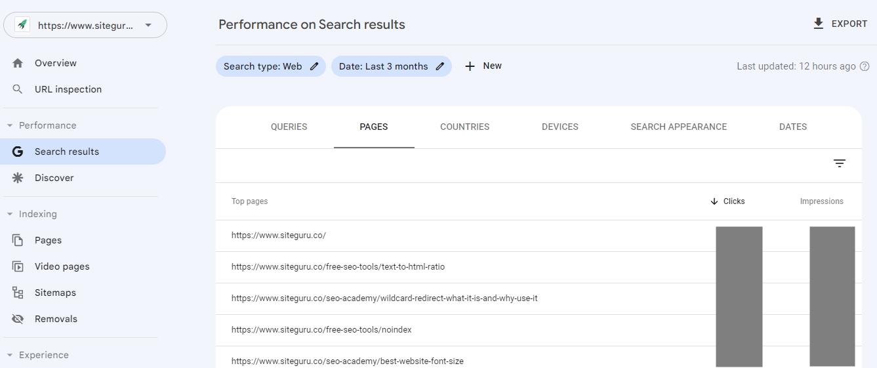877x368 pixels.
Task: Collapse the Experience sidebar section
Action: point(10,355)
